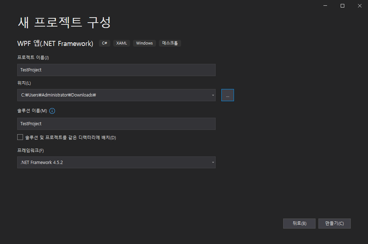Close the new project configuration window
This screenshot has height=244, width=368.
point(359,6)
